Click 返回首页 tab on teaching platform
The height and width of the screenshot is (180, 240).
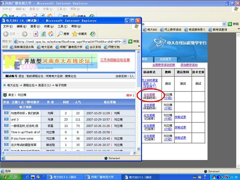point(165,59)
